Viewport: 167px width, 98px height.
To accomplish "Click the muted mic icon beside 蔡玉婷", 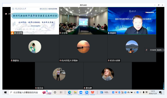I will 85,88.
